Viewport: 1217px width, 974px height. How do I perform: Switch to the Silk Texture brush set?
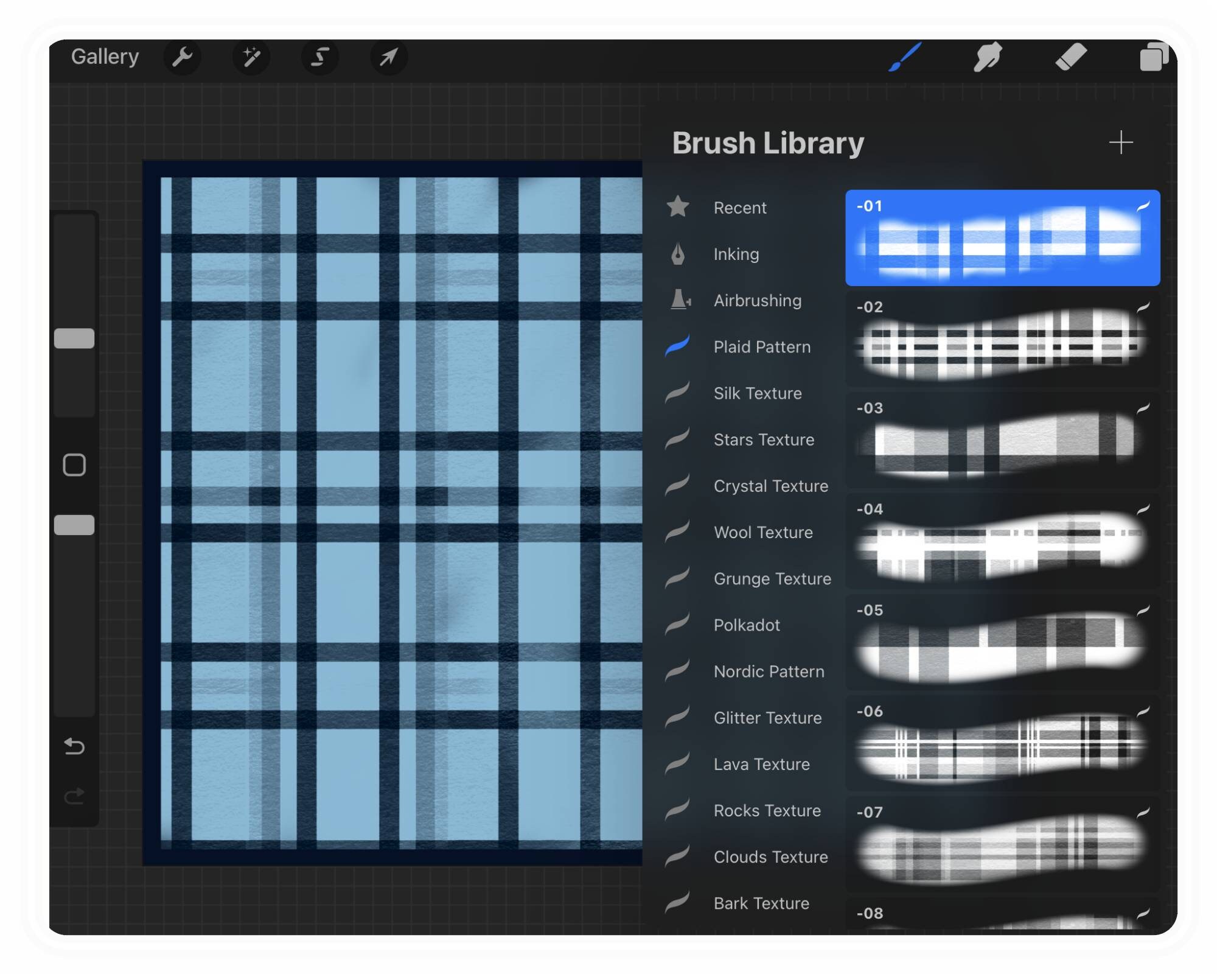(x=757, y=393)
